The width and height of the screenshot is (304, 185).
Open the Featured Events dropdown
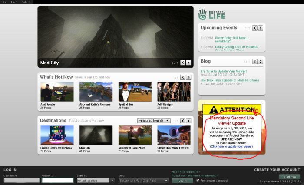pyautogui.click(x=153, y=121)
